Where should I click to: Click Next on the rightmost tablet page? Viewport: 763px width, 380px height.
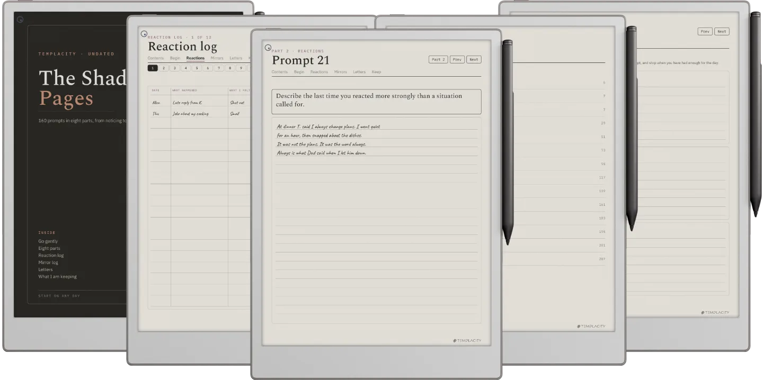tap(722, 32)
